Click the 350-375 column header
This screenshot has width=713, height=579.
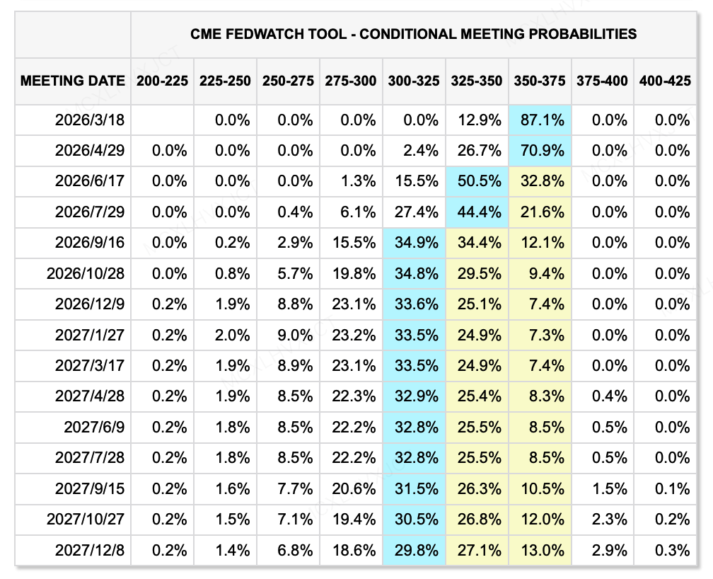pos(540,81)
